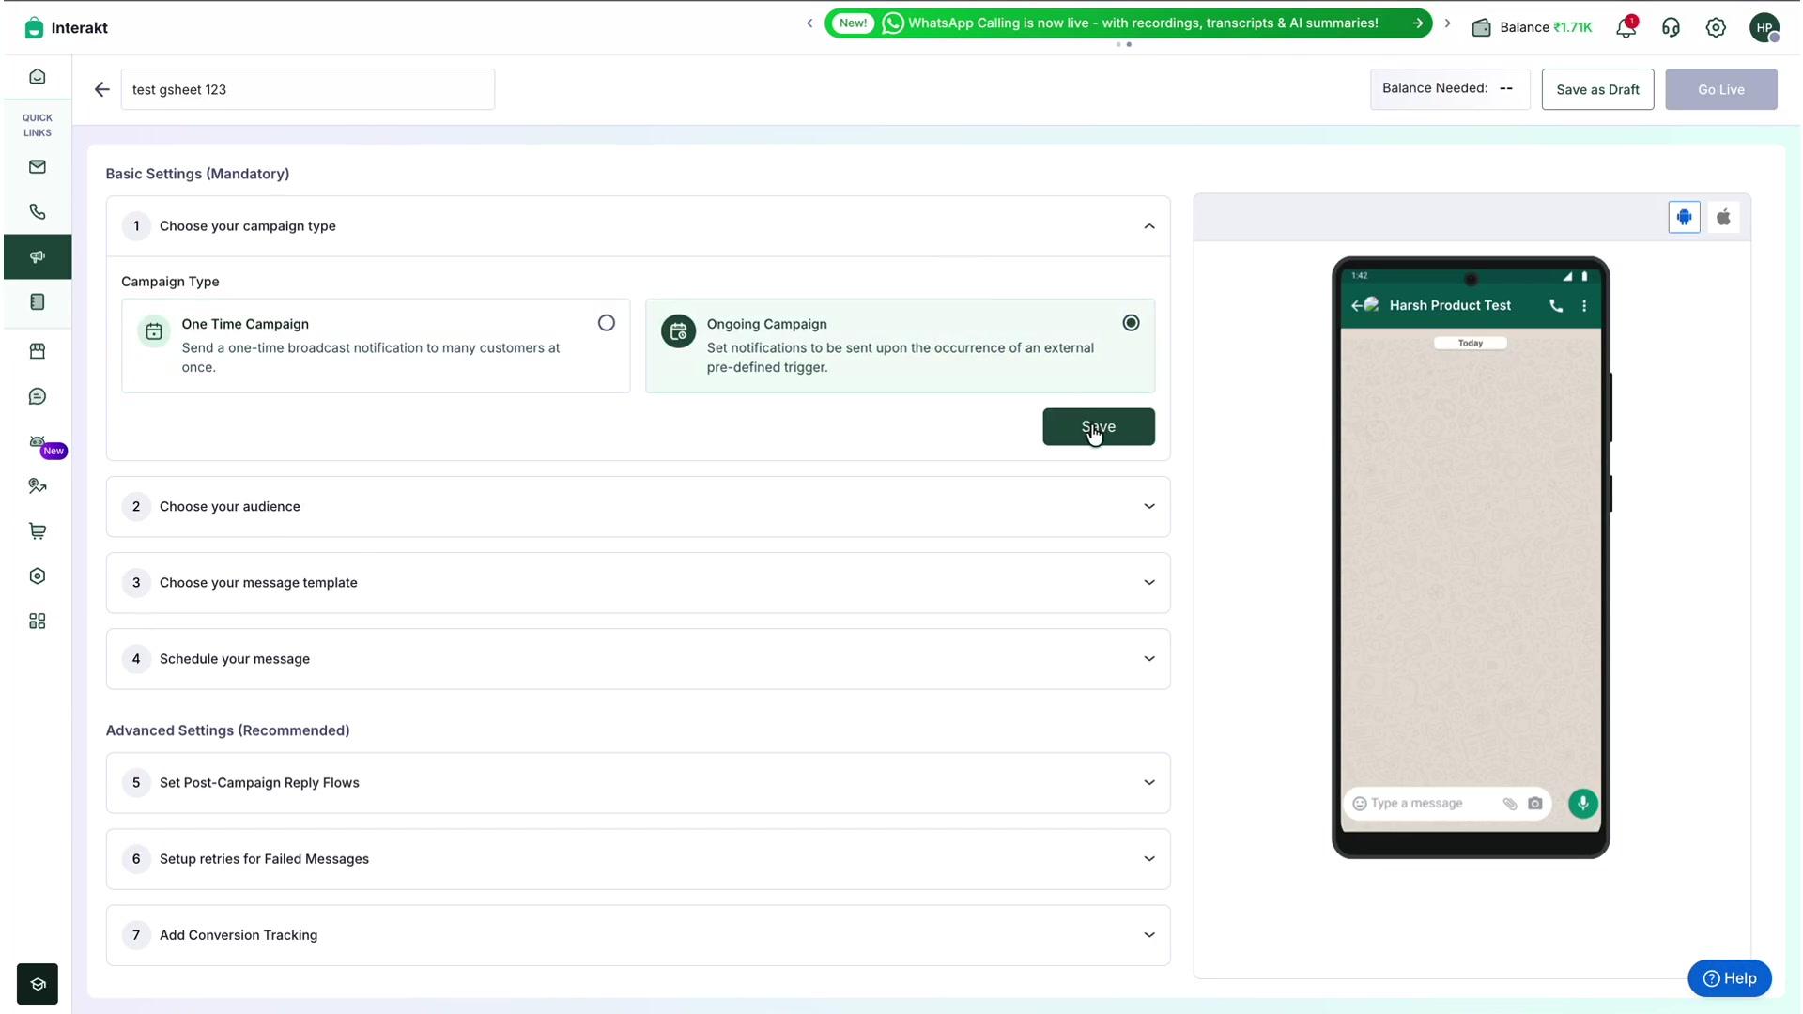Switch preview to Android device
The width and height of the screenshot is (1803, 1014).
tap(1685, 217)
